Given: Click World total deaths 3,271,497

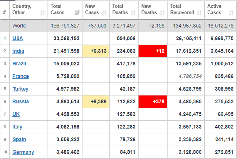Looking at the screenshot, I should coord(124,26).
